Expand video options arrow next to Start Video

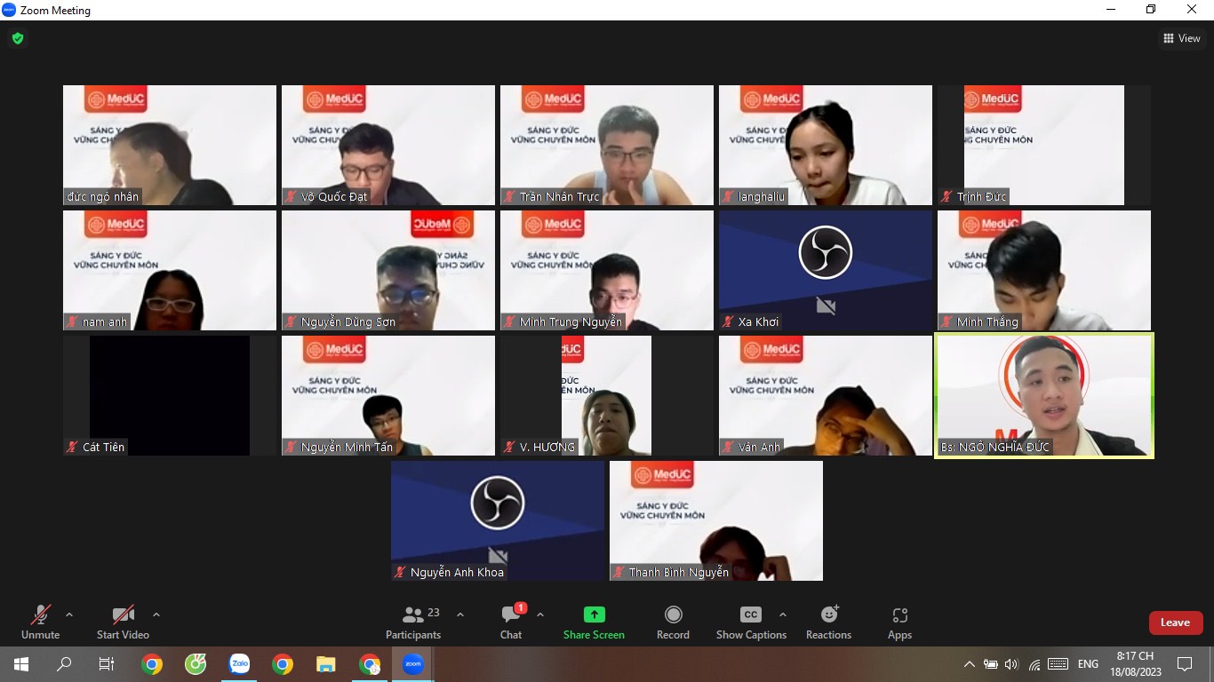click(156, 615)
